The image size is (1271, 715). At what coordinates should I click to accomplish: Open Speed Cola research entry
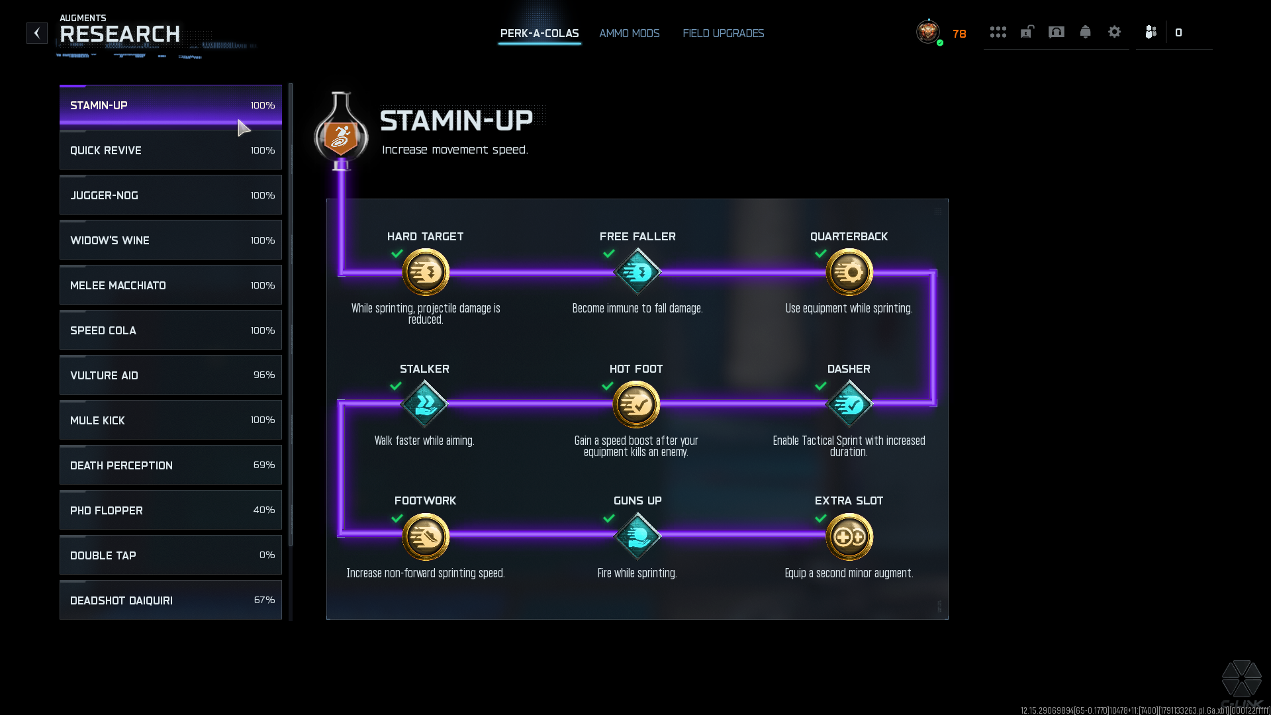point(171,330)
